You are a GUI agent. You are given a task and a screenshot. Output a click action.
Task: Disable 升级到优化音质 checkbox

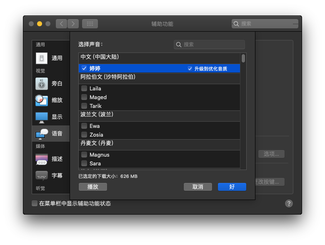tap(190, 69)
